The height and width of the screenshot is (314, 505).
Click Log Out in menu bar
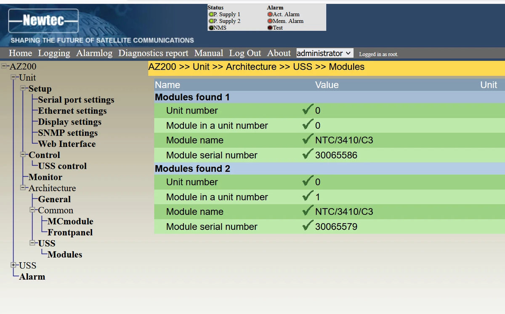click(245, 53)
